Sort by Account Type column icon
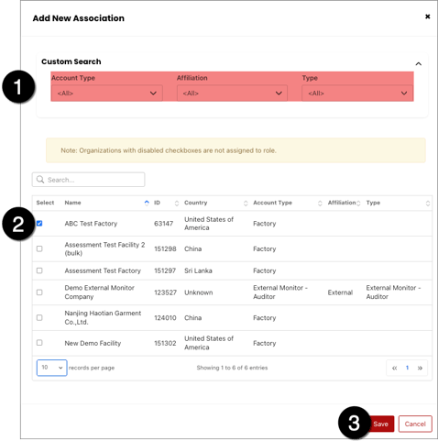438x441 pixels. click(x=320, y=203)
